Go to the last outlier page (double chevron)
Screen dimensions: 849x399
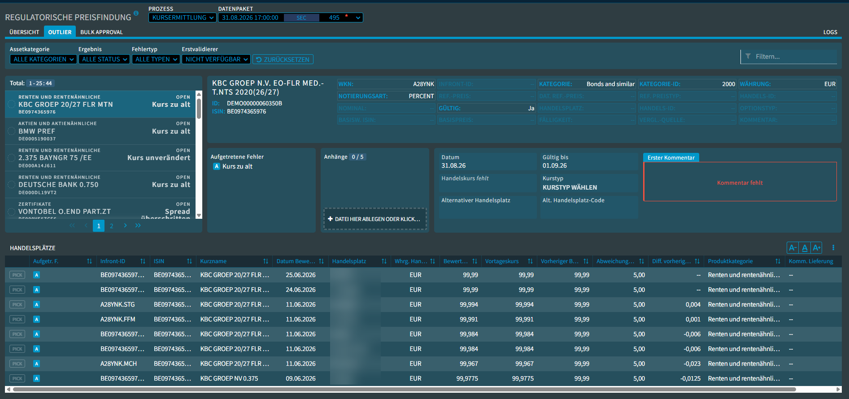click(x=138, y=226)
